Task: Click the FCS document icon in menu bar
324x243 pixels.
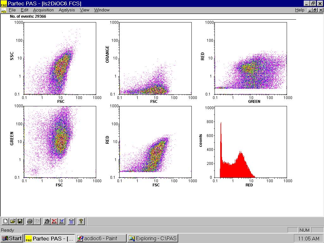Action: click(4, 10)
